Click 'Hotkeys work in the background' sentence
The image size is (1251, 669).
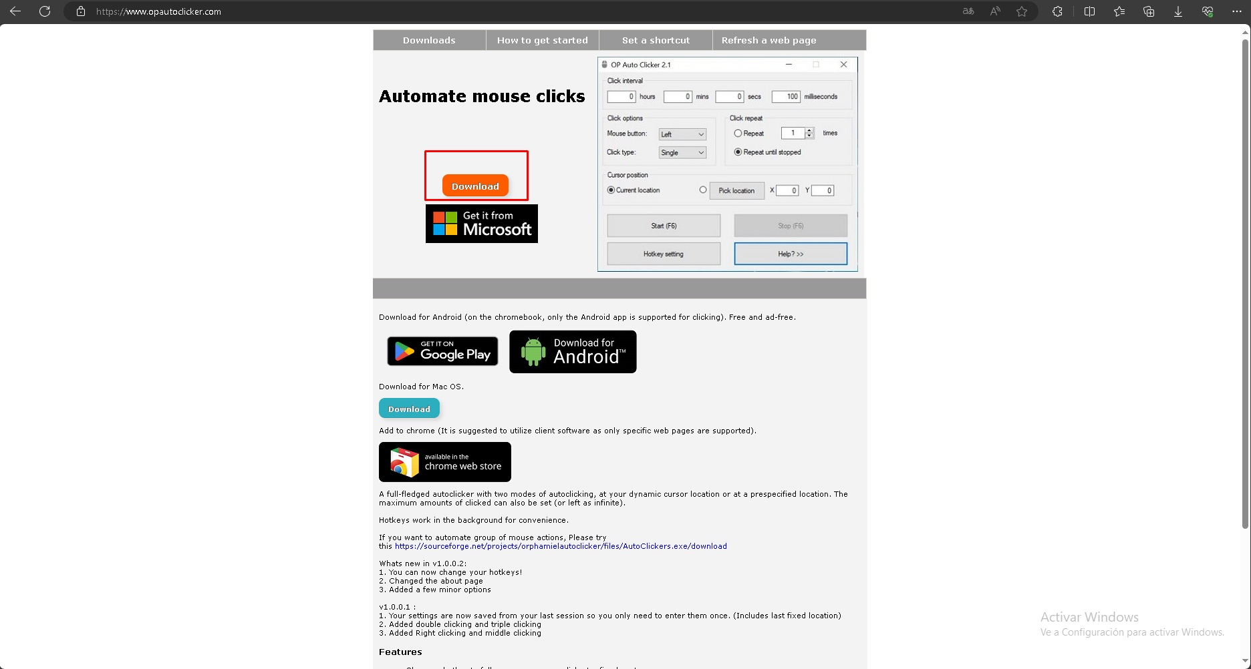click(474, 520)
